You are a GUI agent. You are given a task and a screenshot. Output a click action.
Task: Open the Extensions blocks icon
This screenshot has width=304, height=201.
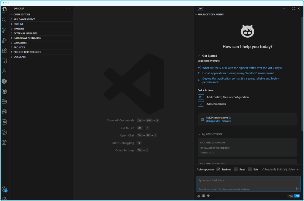[x=4, y=50]
